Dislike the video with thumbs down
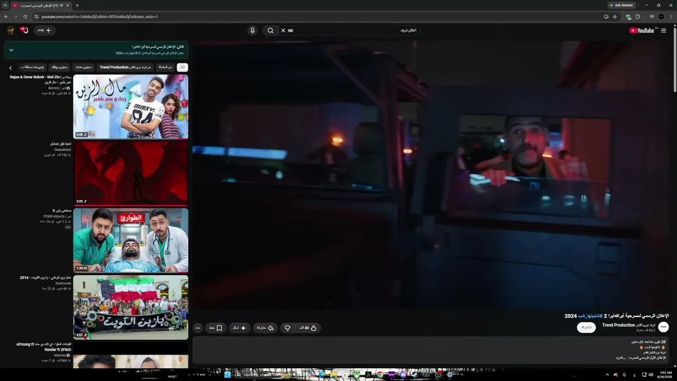The height and width of the screenshot is (381, 677). click(287, 328)
